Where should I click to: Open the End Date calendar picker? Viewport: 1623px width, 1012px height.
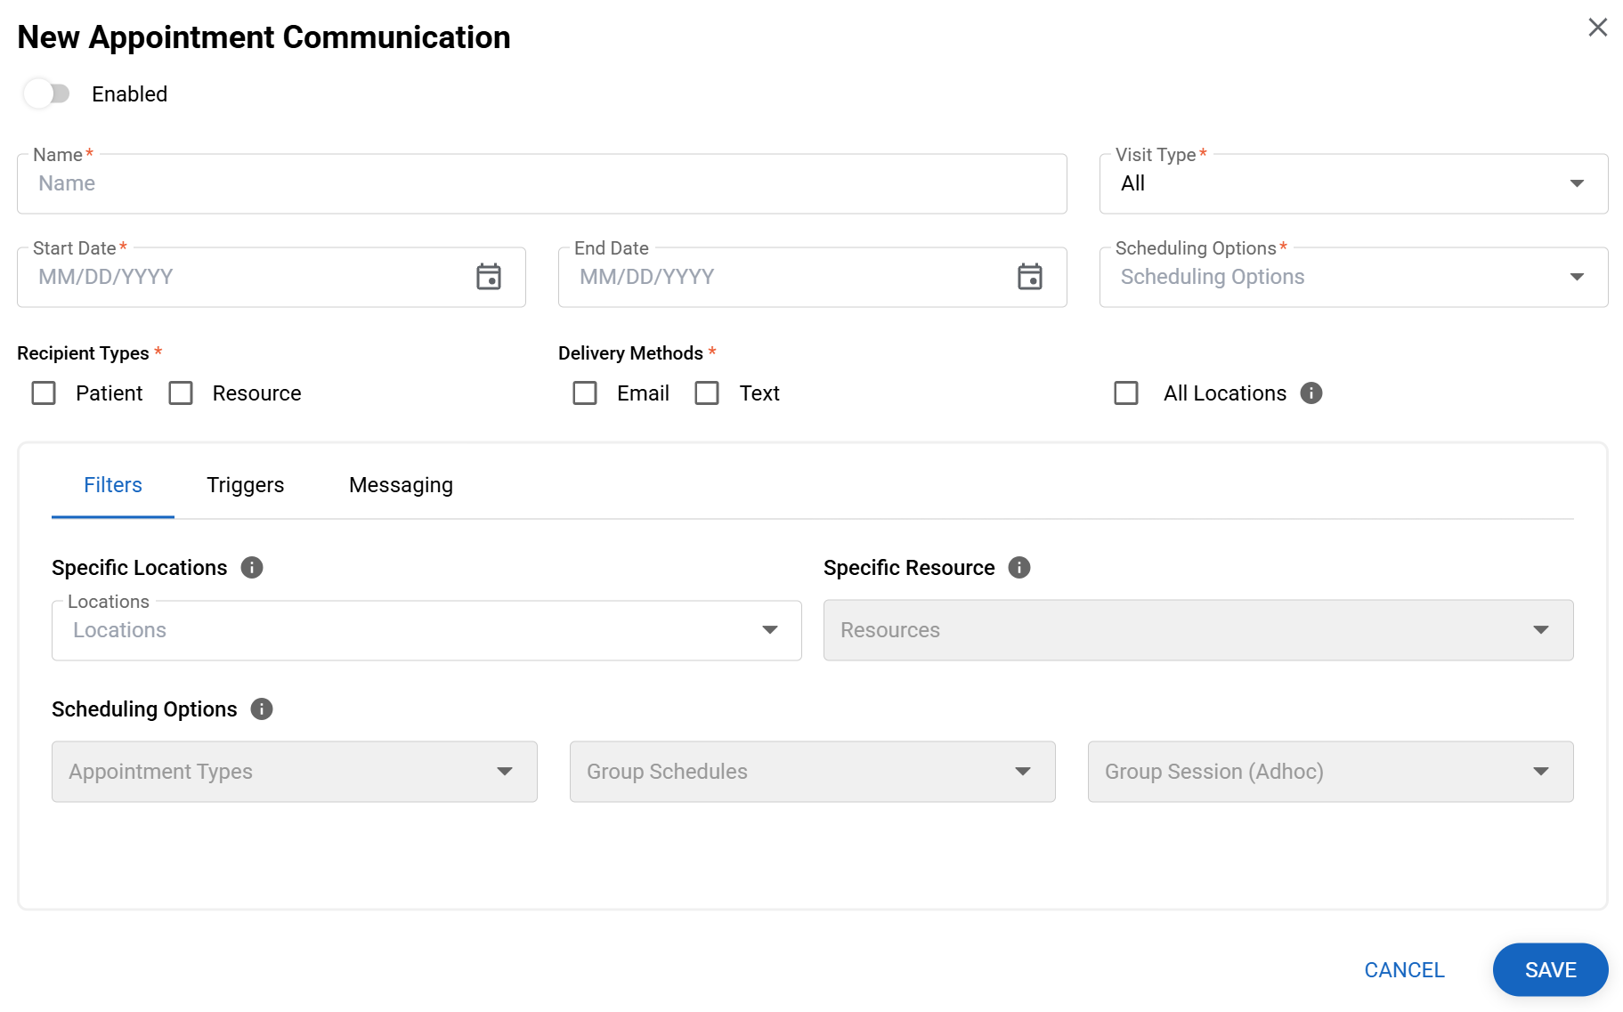(1029, 277)
